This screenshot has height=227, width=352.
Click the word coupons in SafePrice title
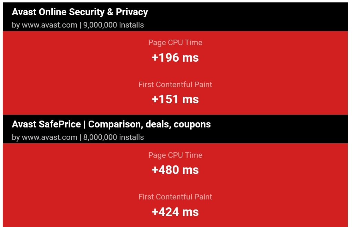click(x=192, y=125)
